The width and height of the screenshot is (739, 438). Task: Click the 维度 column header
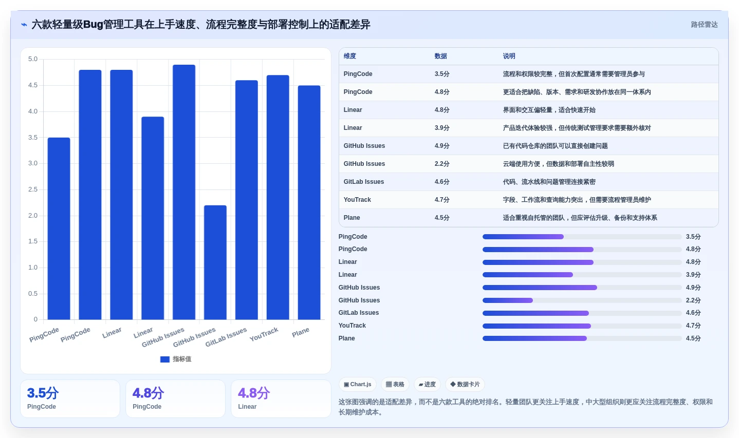[350, 56]
